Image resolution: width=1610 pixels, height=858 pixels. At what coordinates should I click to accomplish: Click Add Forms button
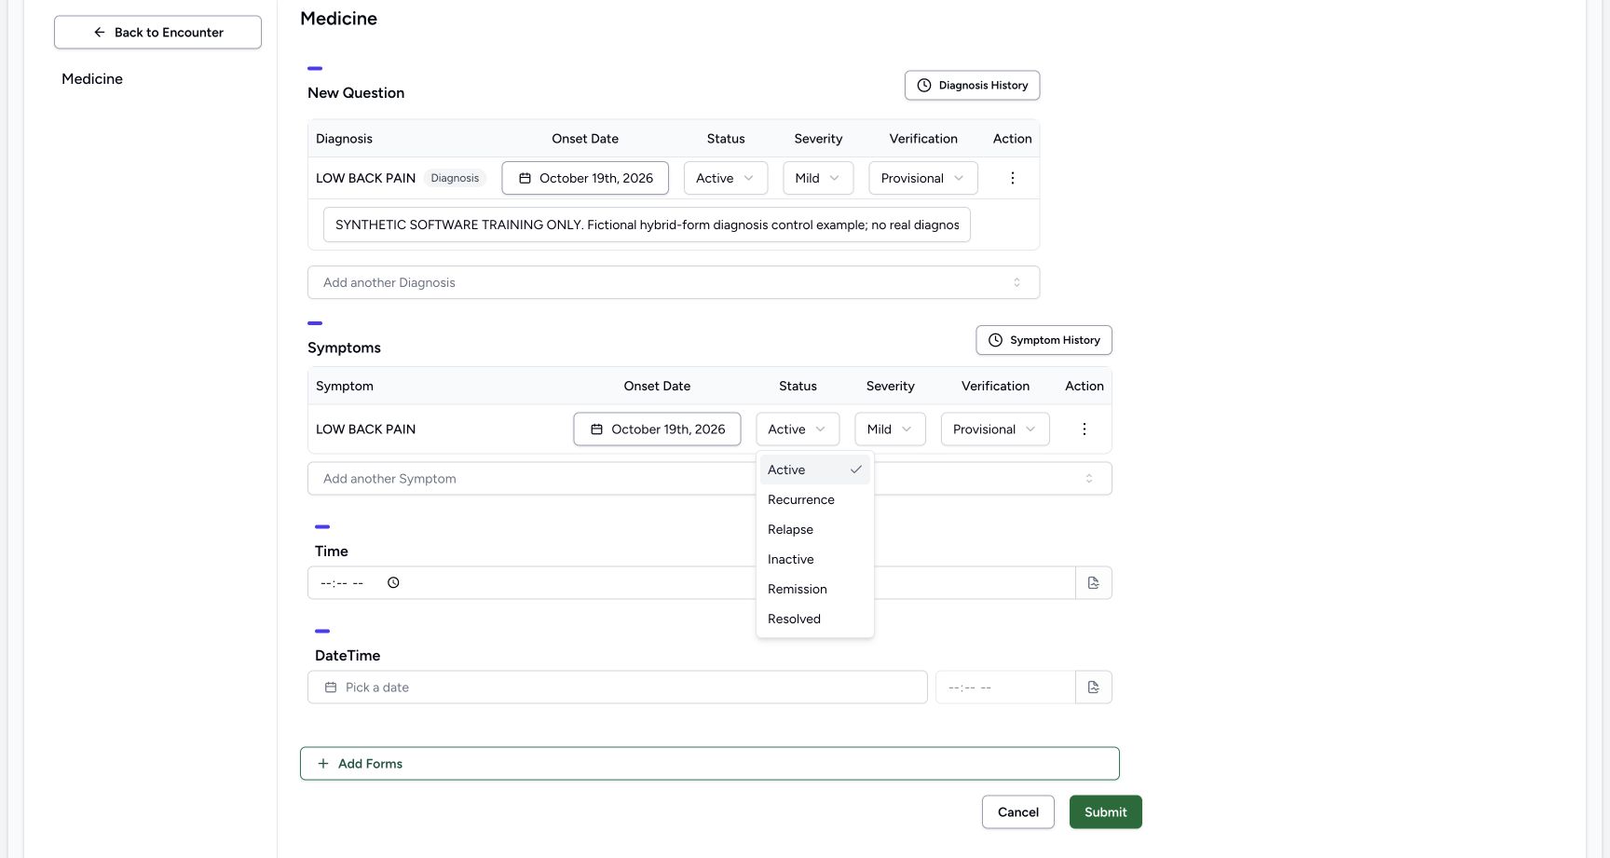710,764
